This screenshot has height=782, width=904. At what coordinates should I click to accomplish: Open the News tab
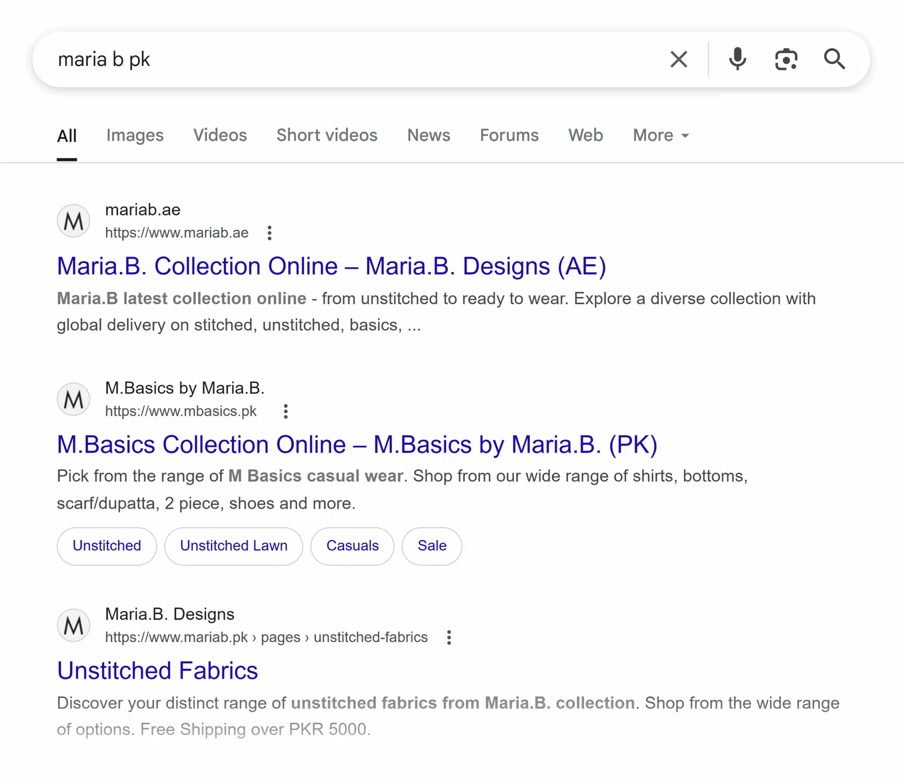click(429, 135)
